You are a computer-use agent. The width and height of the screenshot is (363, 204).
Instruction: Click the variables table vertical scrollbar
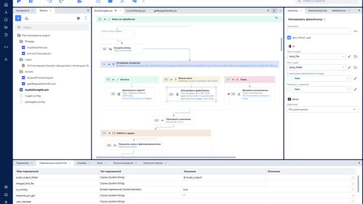pos(358,184)
